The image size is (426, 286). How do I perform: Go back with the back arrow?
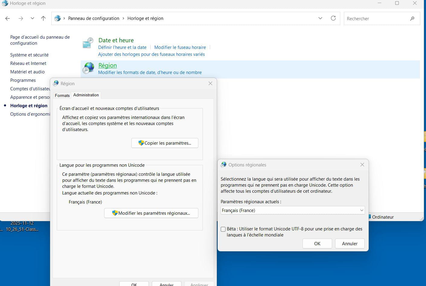click(8, 18)
